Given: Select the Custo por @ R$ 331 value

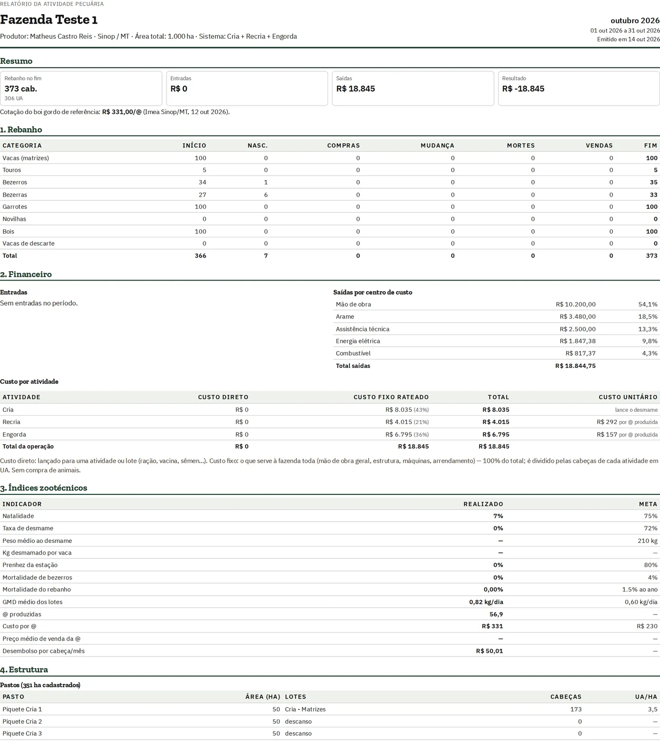Looking at the screenshot, I should pos(492,626).
